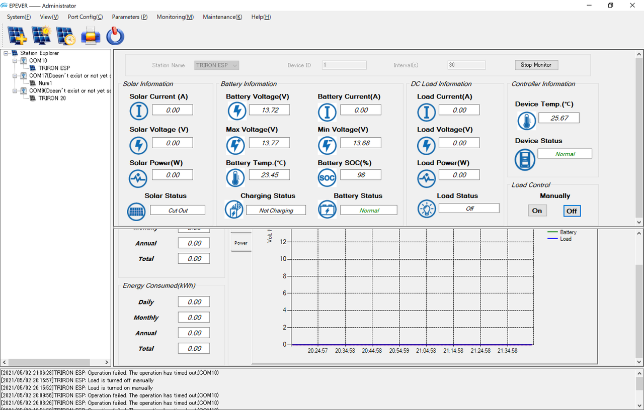Select the TRIRON 20 tree item

tap(52, 98)
